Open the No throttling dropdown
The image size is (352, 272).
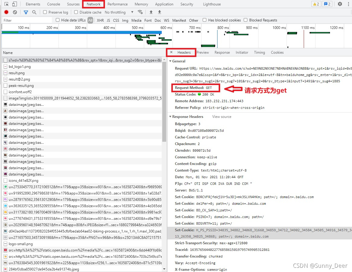point(119,12)
